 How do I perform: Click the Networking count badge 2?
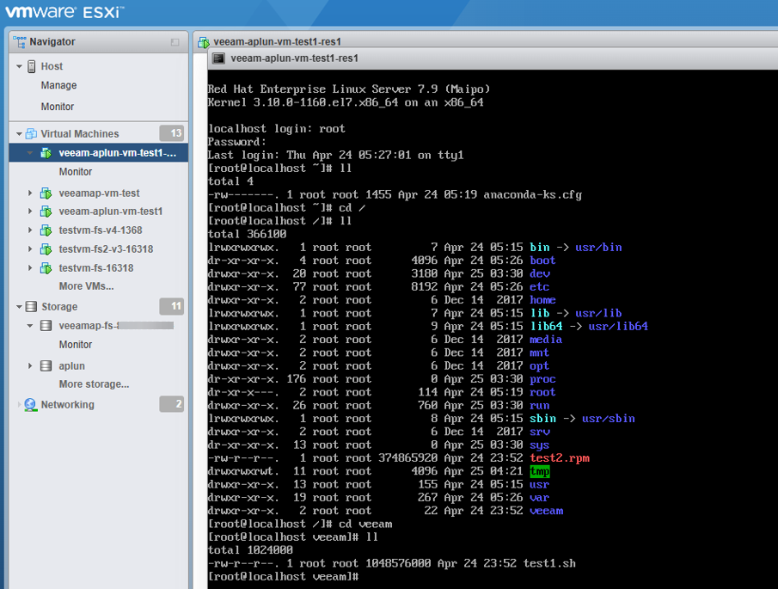[172, 404]
